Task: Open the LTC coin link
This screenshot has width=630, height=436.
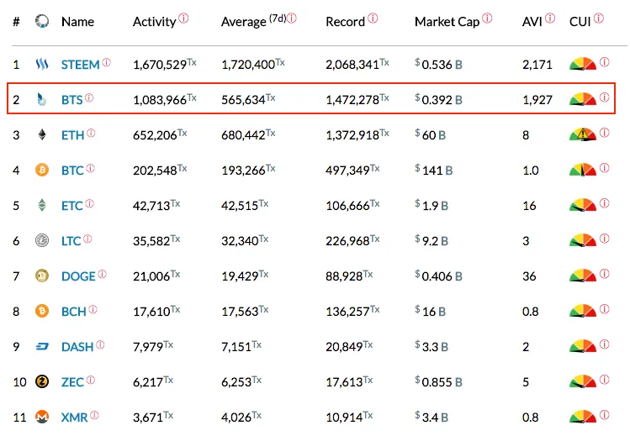Action: coord(71,241)
